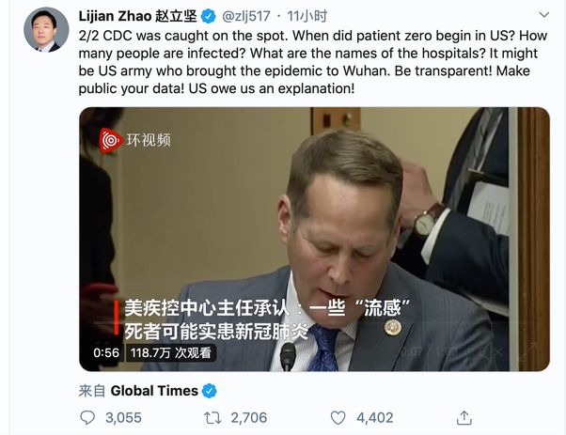View the 4,402 likes count
This screenshot has height=435, width=566.
tap(375, 418)
